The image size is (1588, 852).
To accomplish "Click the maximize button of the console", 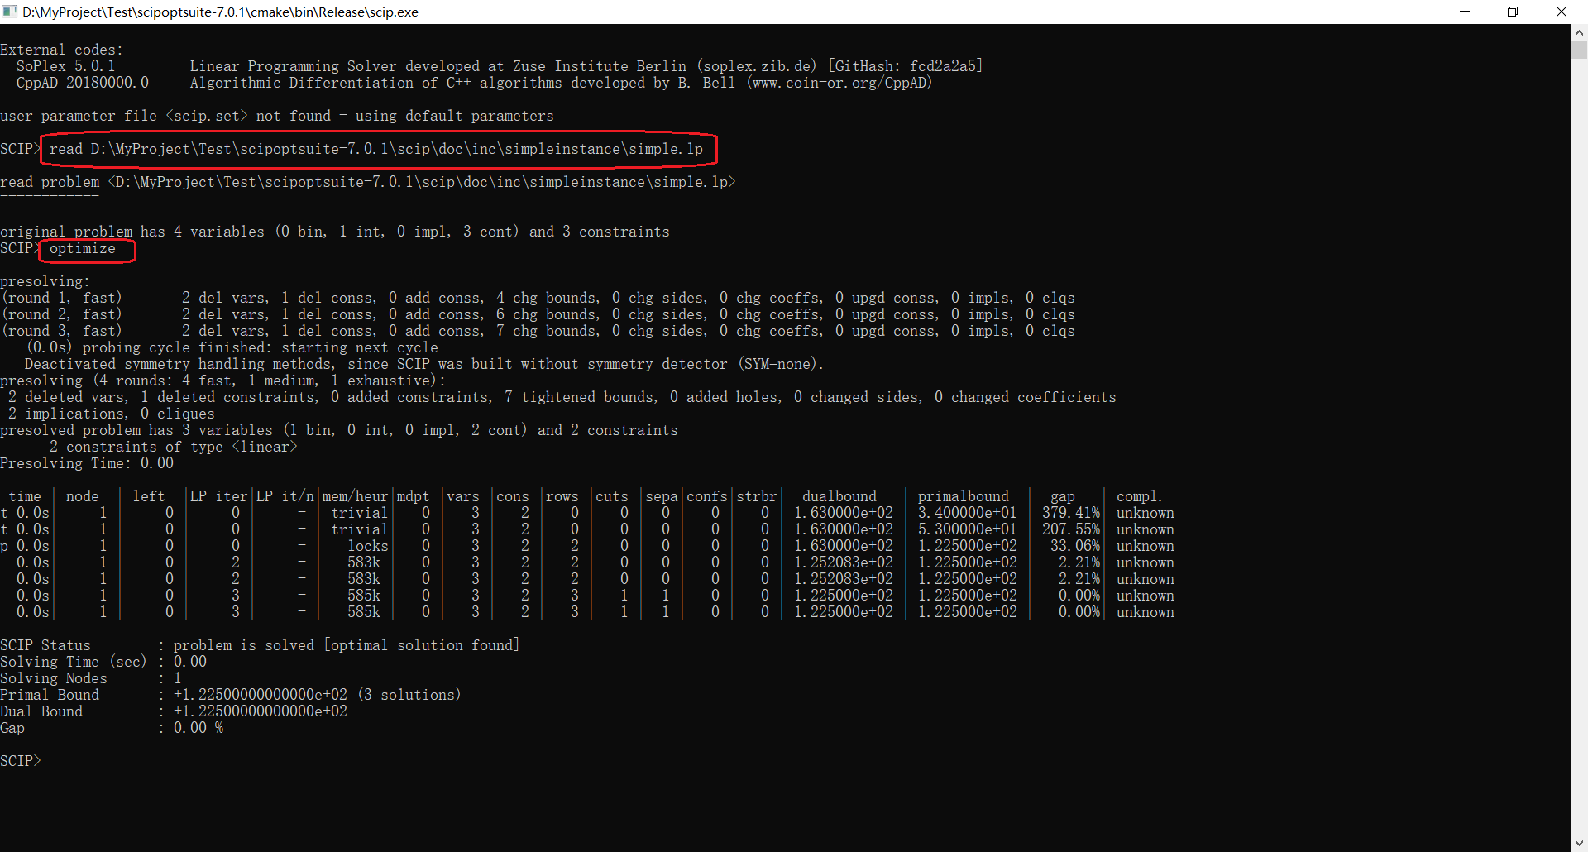I will 1514,12.
